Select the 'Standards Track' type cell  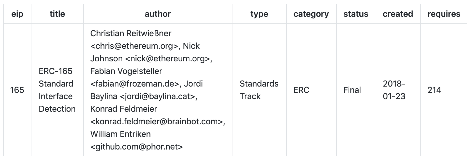tap(259, 90)
